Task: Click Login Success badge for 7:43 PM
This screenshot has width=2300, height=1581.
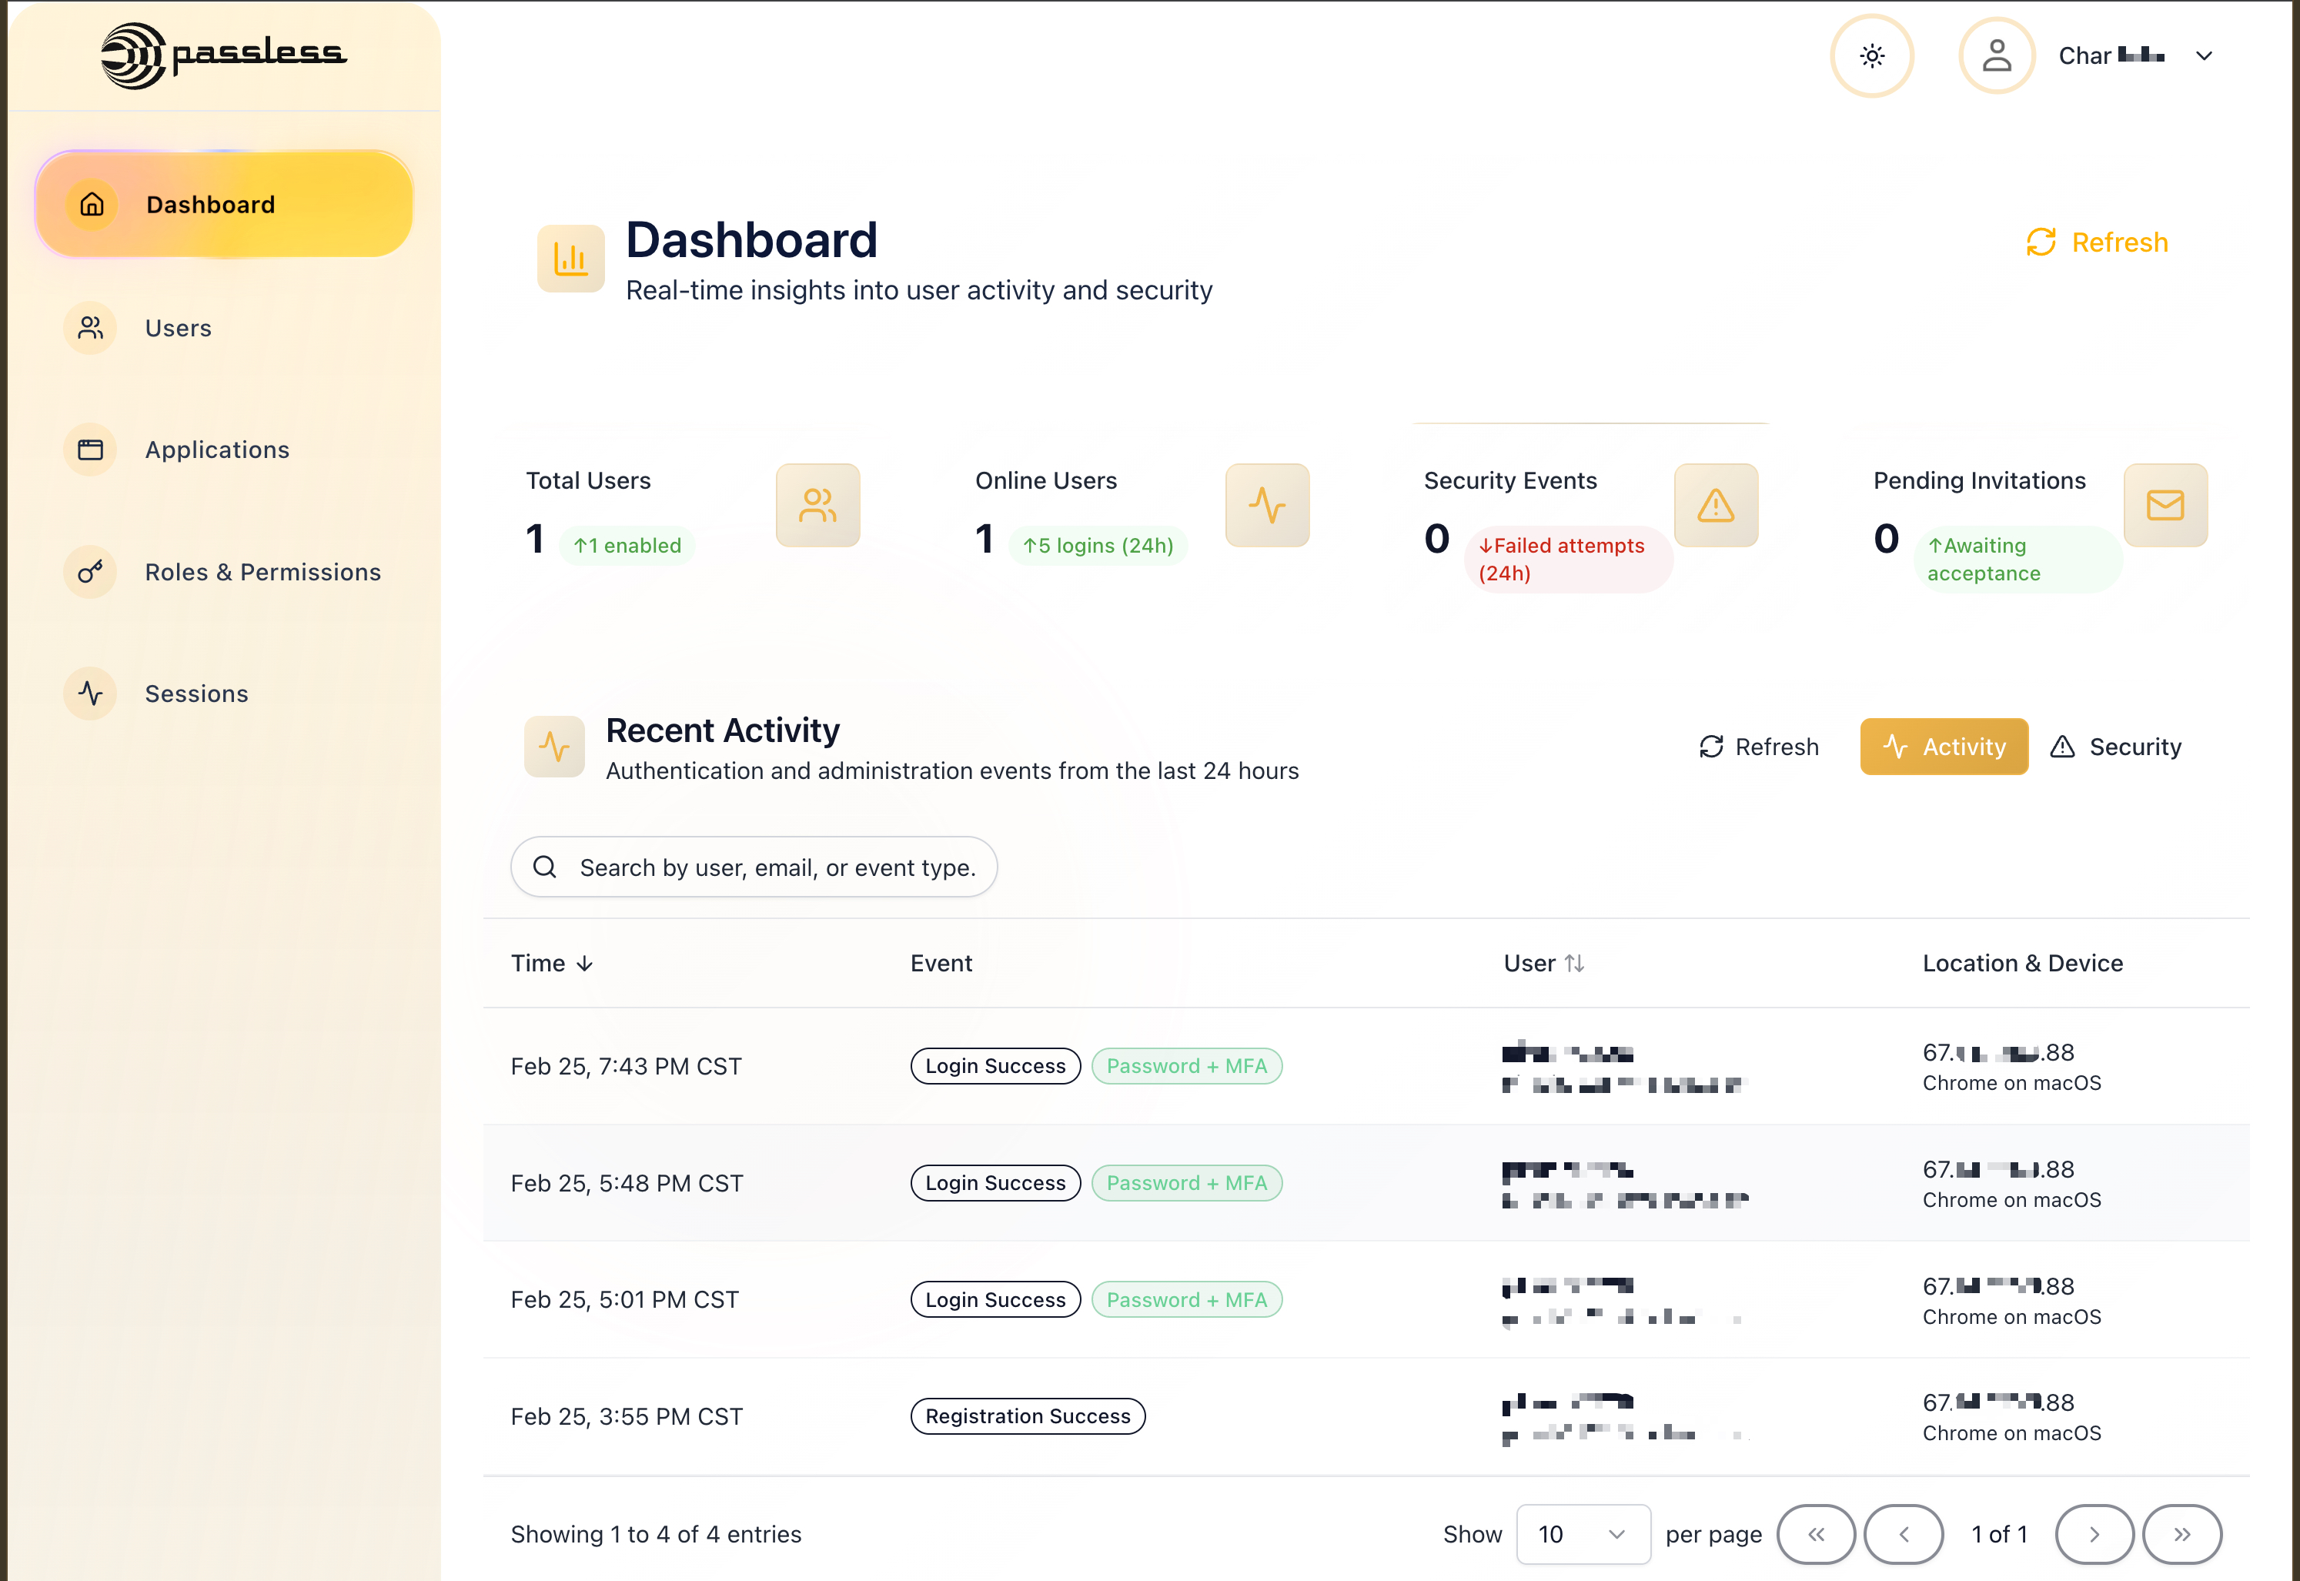Action: coord(995,1066)
